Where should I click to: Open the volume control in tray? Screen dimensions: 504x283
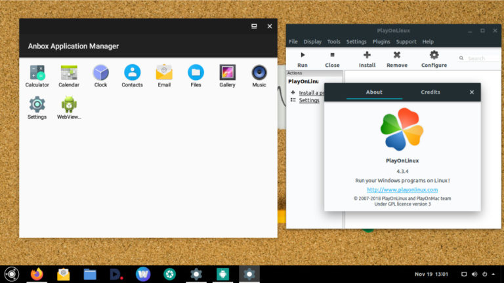click(474, 274)
